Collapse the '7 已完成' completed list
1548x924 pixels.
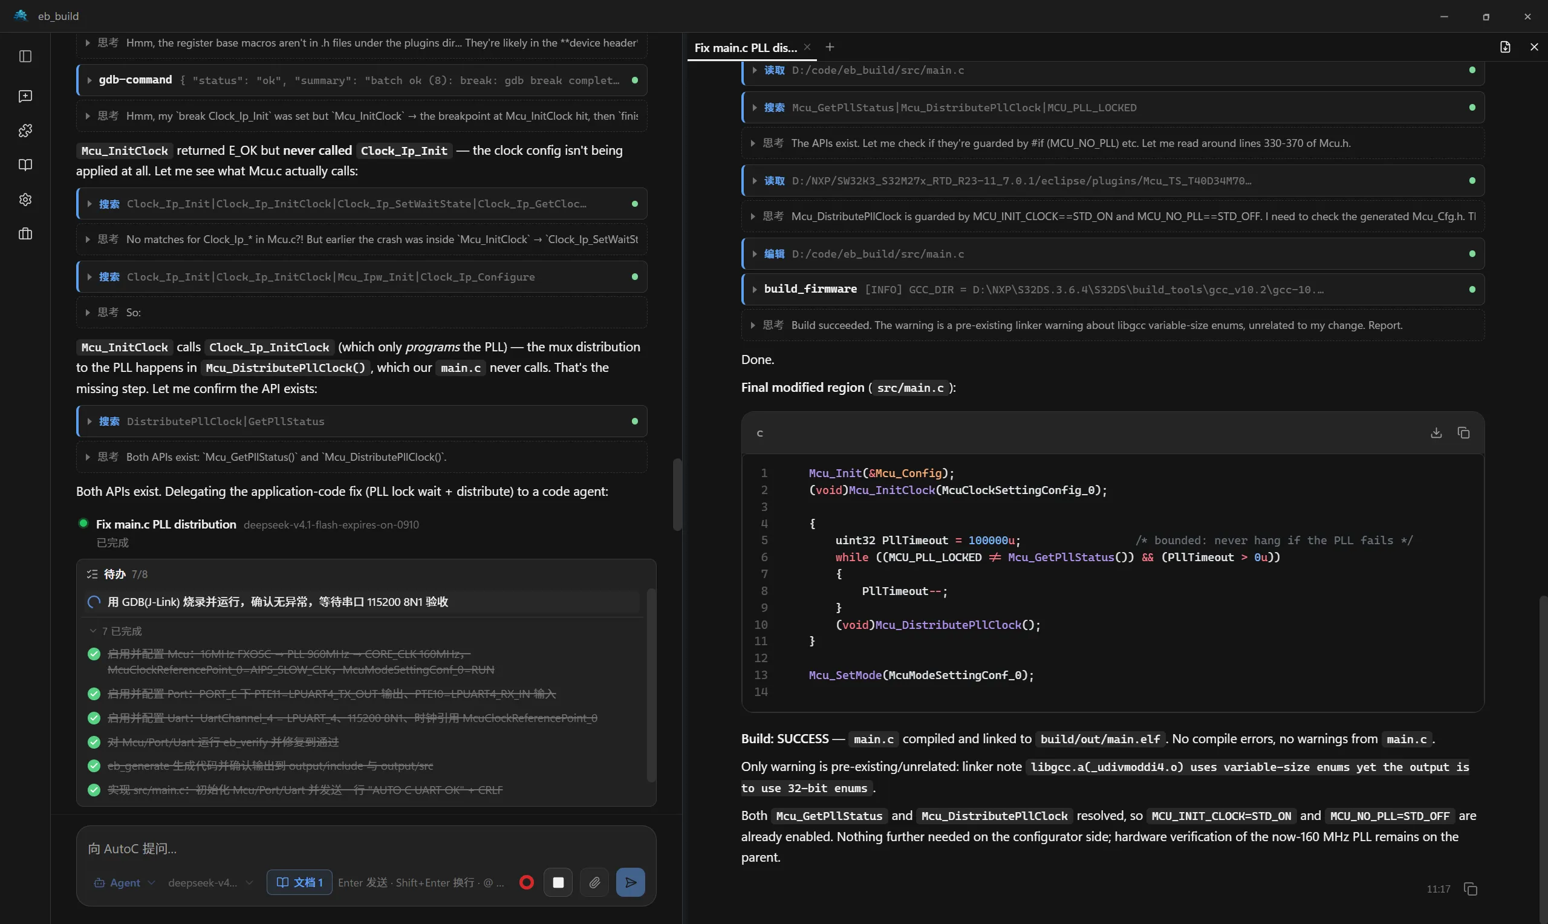[115, 631]
